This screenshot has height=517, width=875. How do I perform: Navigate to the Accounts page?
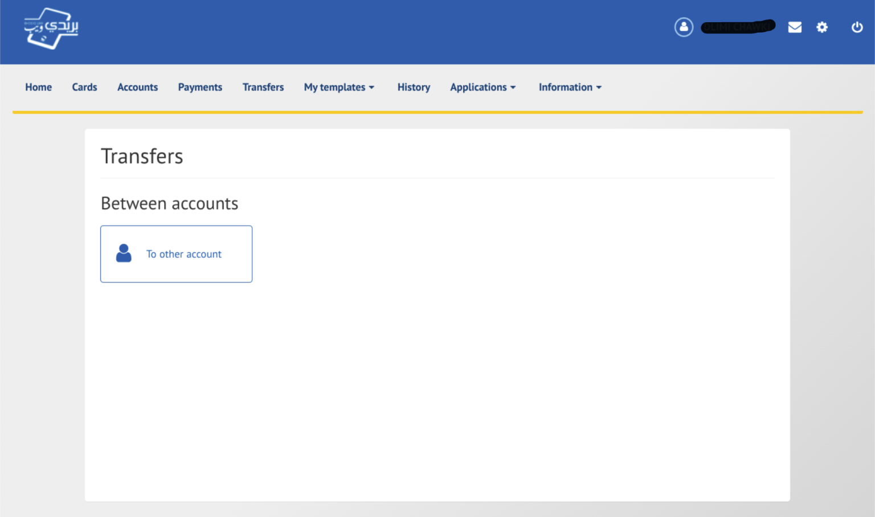(137, 87)
